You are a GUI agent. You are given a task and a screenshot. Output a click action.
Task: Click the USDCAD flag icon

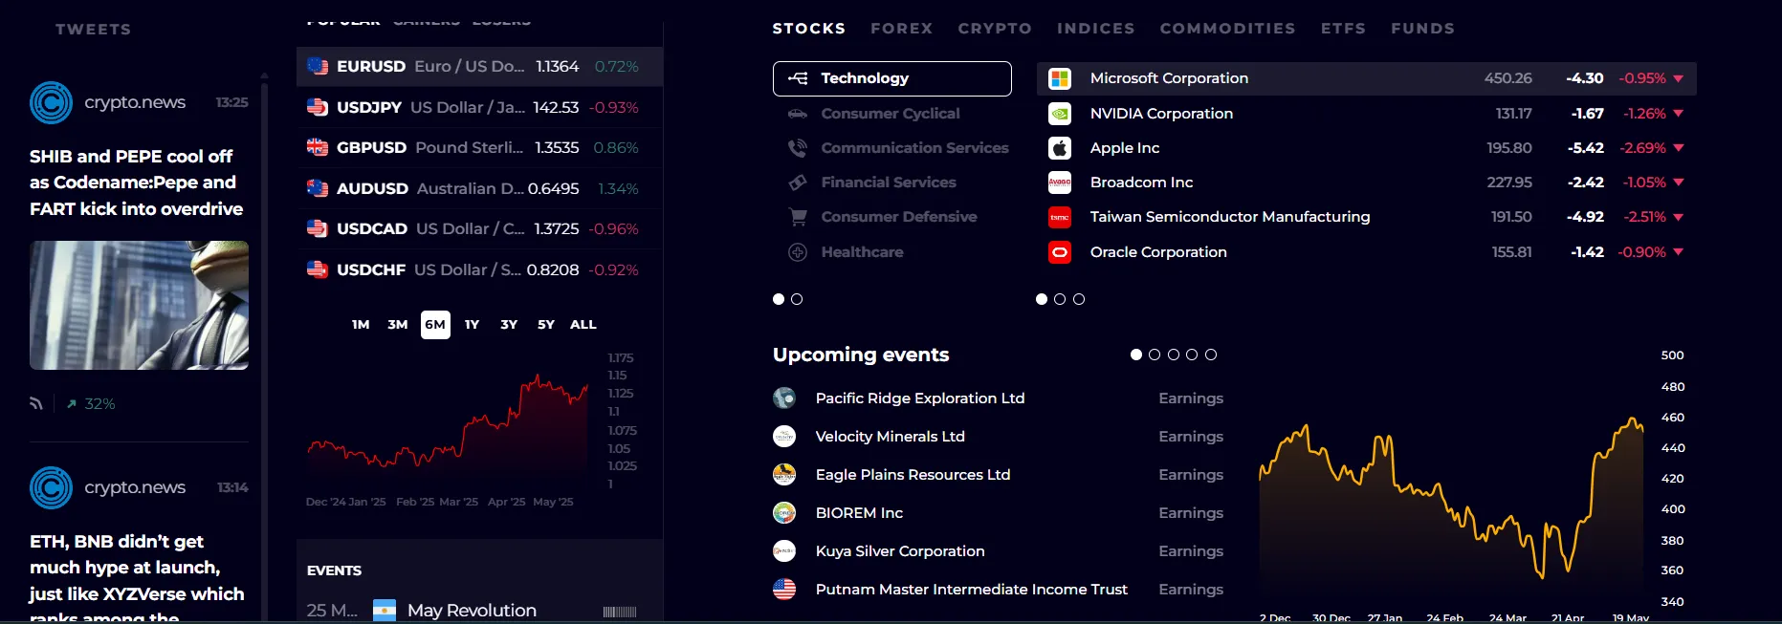pyautogui.click(x=318, y=228)
